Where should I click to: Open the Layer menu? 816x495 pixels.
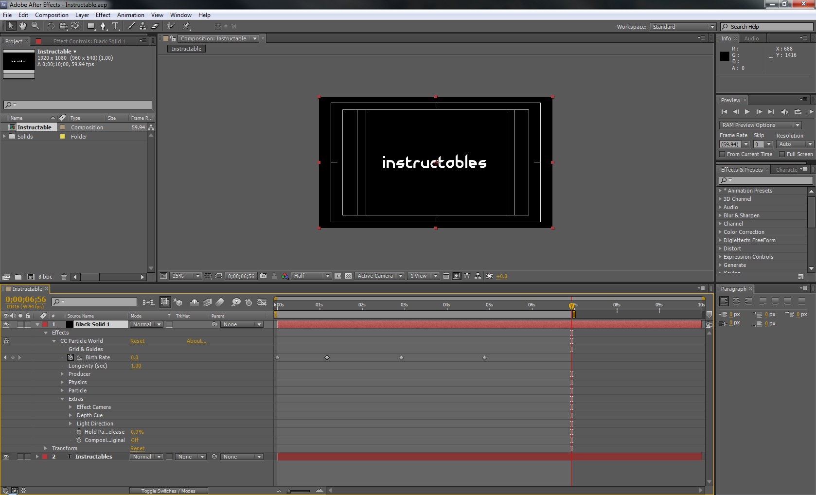click(x=82, y=15)
